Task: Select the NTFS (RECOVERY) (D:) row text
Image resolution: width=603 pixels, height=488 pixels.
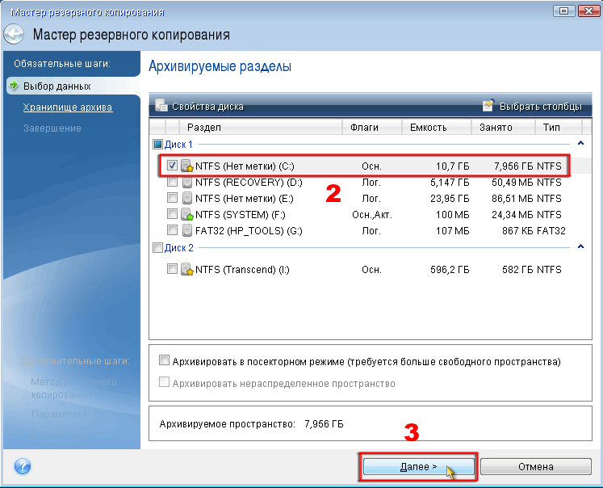Action: pos(249,182)
